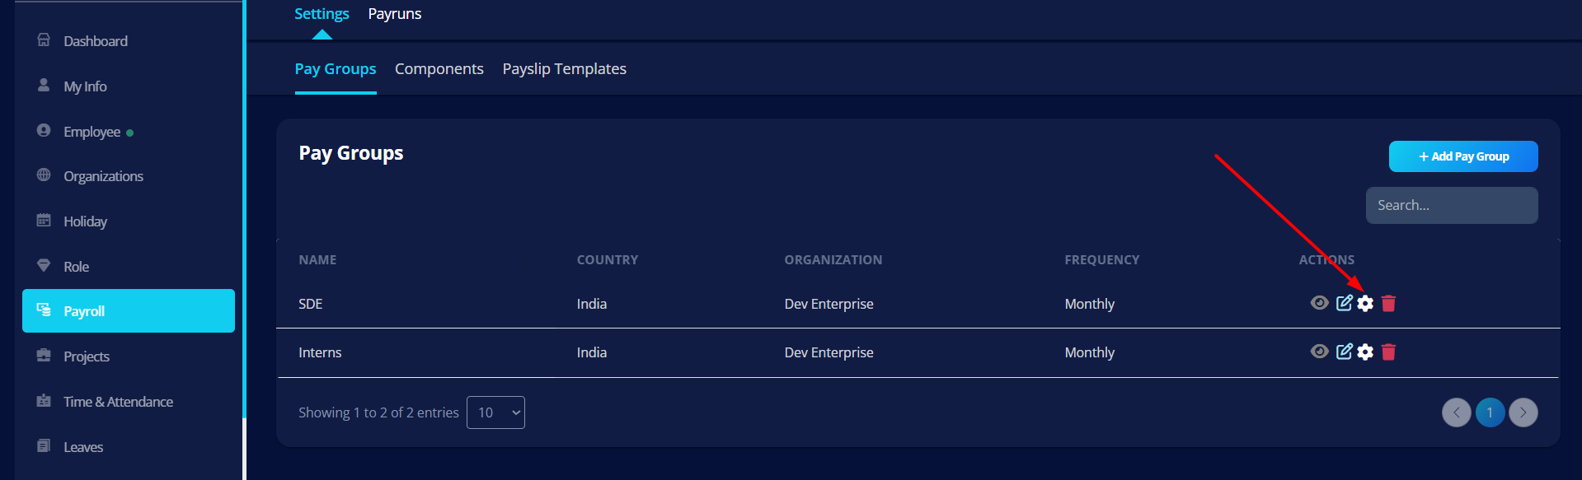Click the Projects briefcase icon

(x=44, y=356)
